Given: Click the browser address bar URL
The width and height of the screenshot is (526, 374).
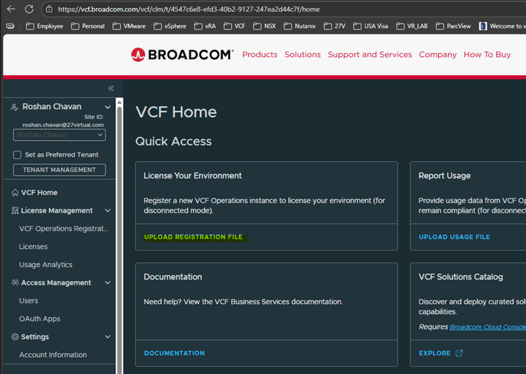Looking at the screenshot, I should click(x=189, y=9).
